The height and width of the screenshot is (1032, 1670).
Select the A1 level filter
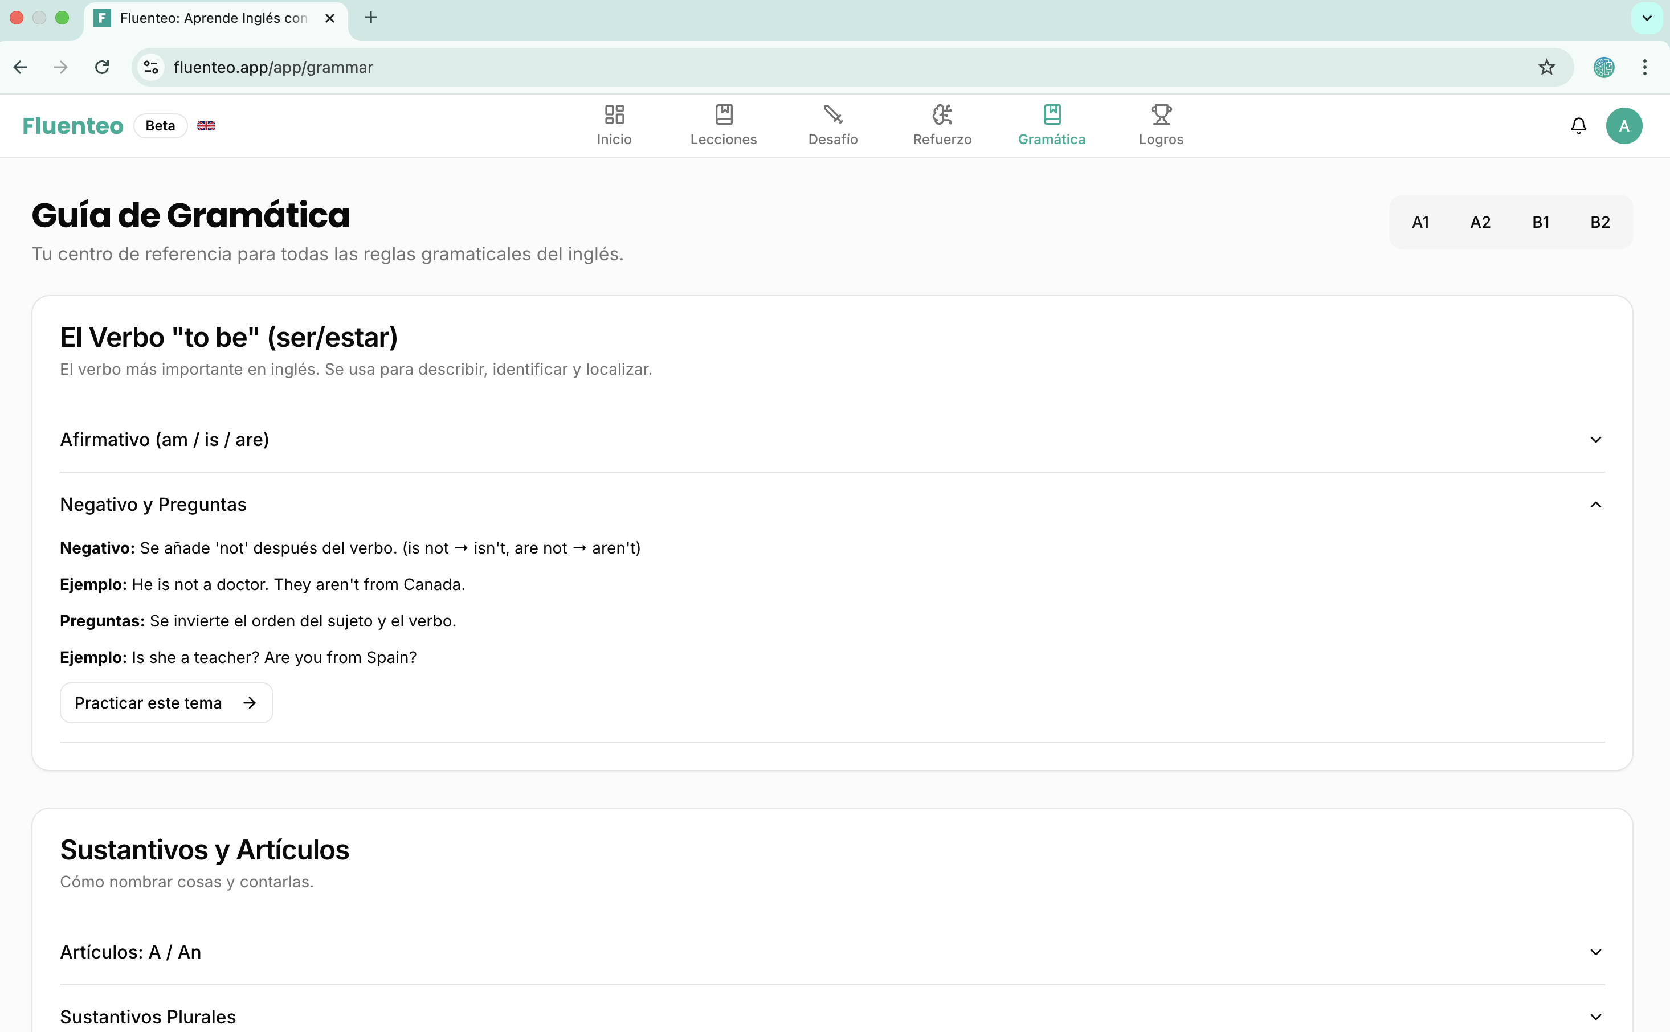[1420, 222]
